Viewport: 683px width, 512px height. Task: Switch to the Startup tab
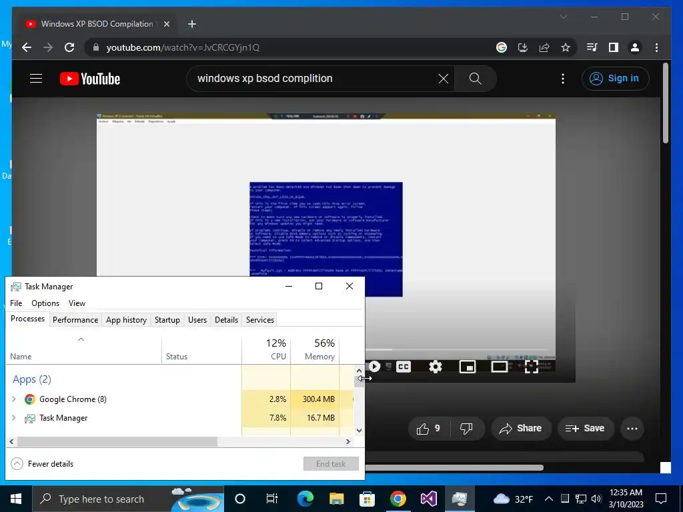click(167, 319)
